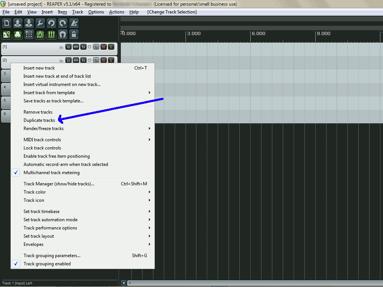Solo track 2
The height and width of the screenshot is (287, 383).
coord(111,60)
